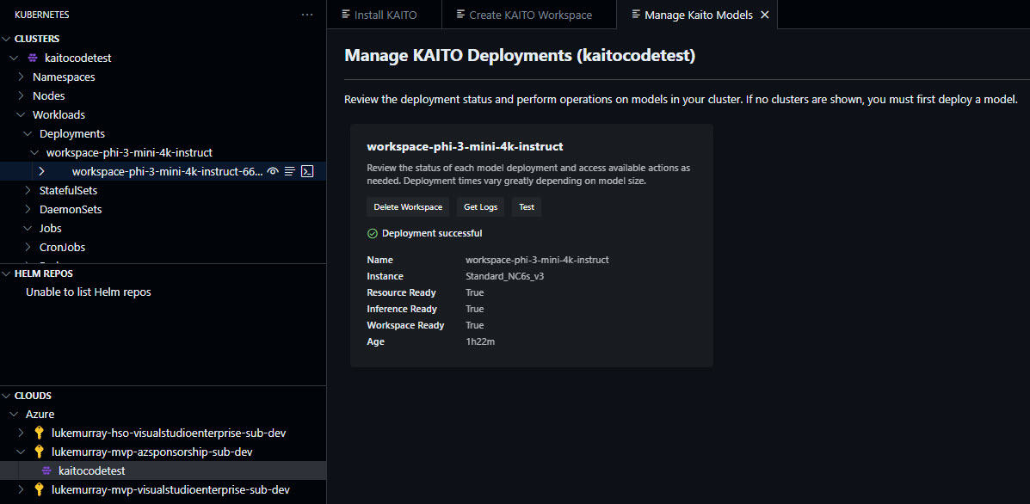Screen dimensions: 1030x504
Task: Click key icon of lukemurray-mvp-visualstudioenterprise-sub-dev
Action: 40,489
